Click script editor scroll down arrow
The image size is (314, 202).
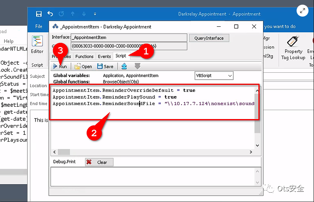257,145
